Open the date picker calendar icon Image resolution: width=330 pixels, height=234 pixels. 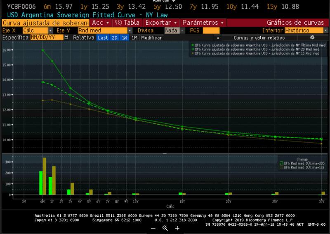click(x=66, y=37)
